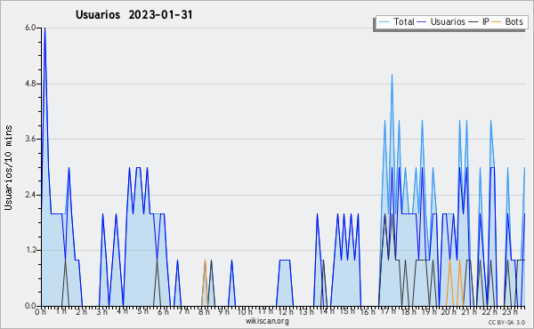Click the y-axis value 0.0
Image resolution: width=534 pixels, height=329 pixels.
point(30,306)
